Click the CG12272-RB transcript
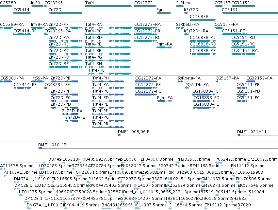 tap(146, 34)
